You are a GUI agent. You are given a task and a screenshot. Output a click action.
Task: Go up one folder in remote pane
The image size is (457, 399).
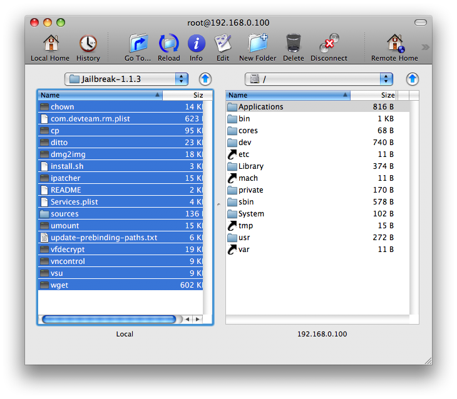pyautogui.click(x=412, y=79)
